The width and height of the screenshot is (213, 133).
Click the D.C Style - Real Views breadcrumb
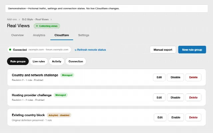click(35, 19)
